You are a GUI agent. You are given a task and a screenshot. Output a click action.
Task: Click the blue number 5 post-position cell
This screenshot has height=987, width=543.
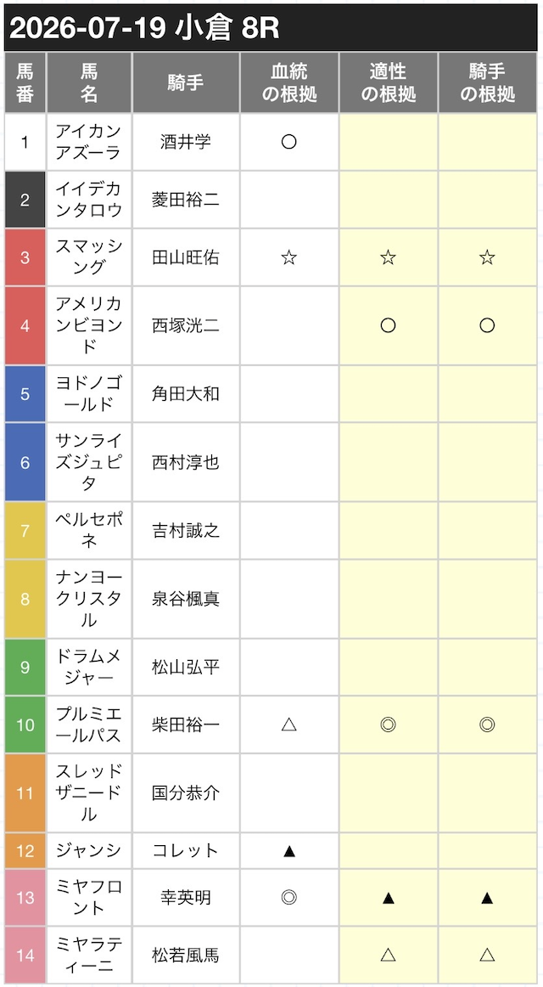pyautogui.click(x=25, y=394)
